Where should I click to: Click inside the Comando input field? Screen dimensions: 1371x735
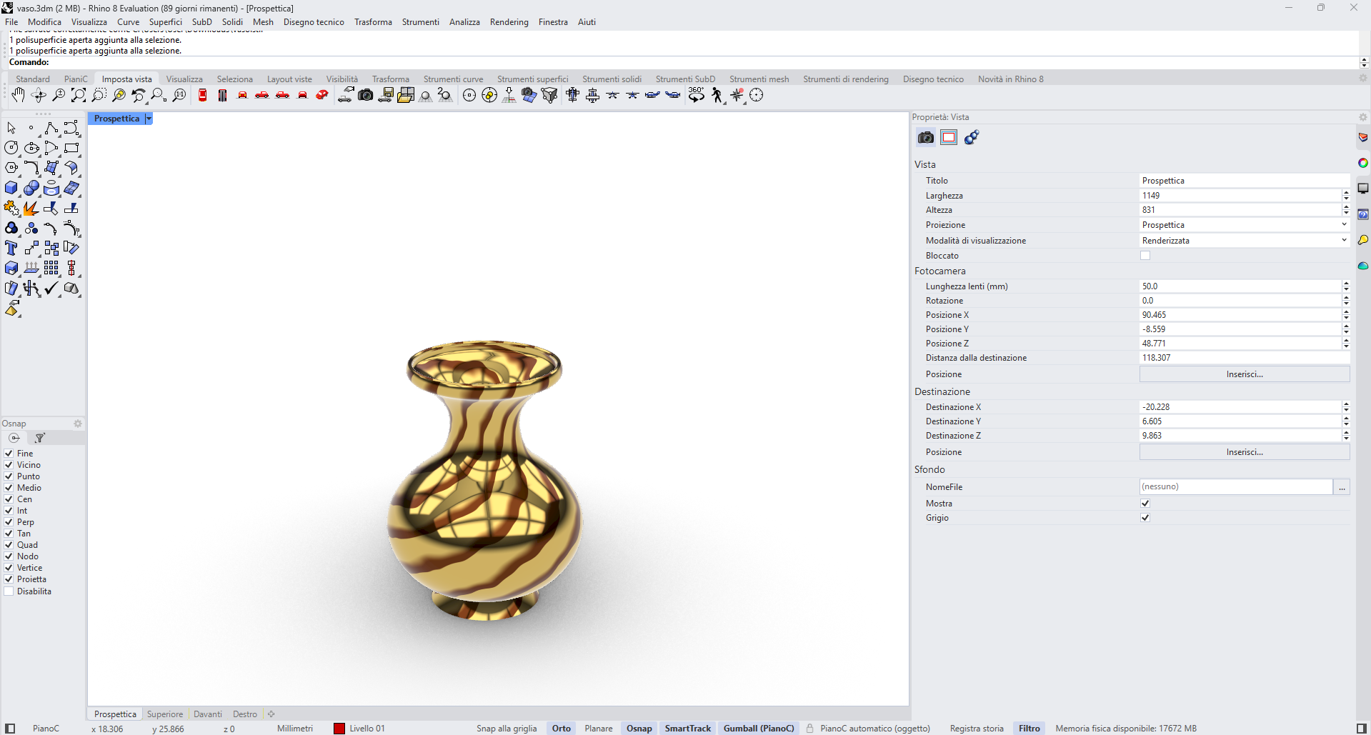pyautogui.click(x=286, y=62)
